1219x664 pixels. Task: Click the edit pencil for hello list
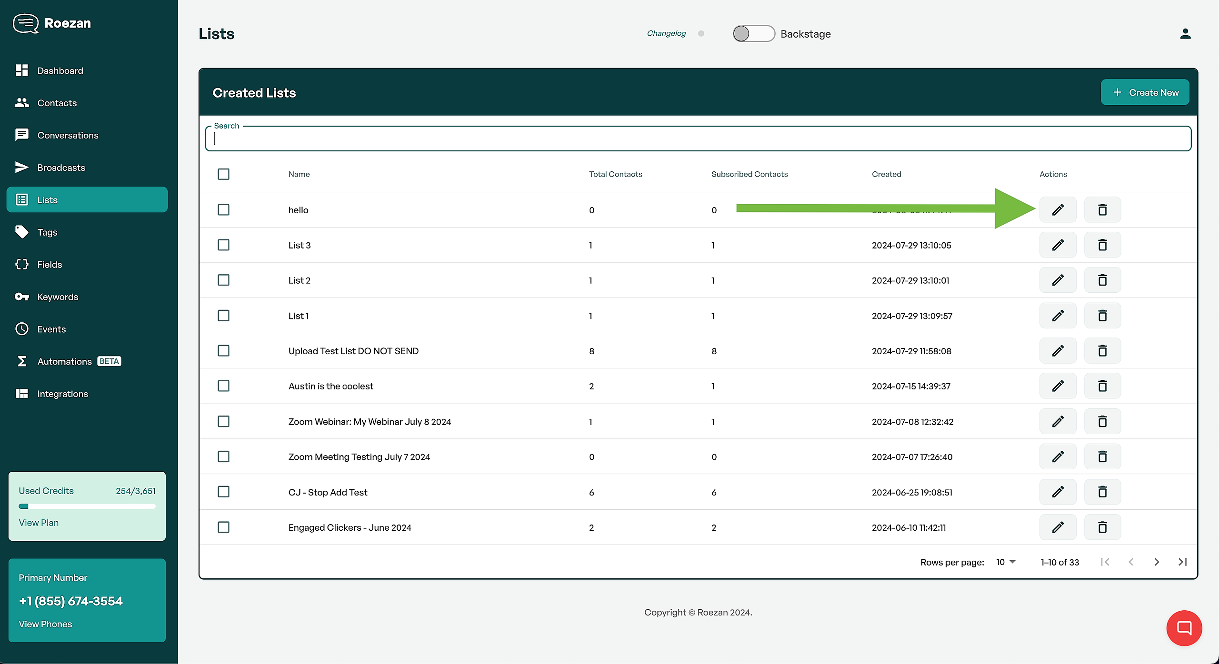1058,210
